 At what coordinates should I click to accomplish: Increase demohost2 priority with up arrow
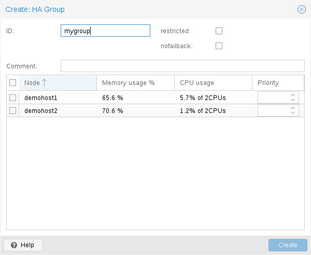point(293,108)
